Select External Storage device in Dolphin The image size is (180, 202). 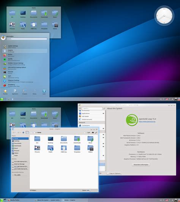coord(20,164)
